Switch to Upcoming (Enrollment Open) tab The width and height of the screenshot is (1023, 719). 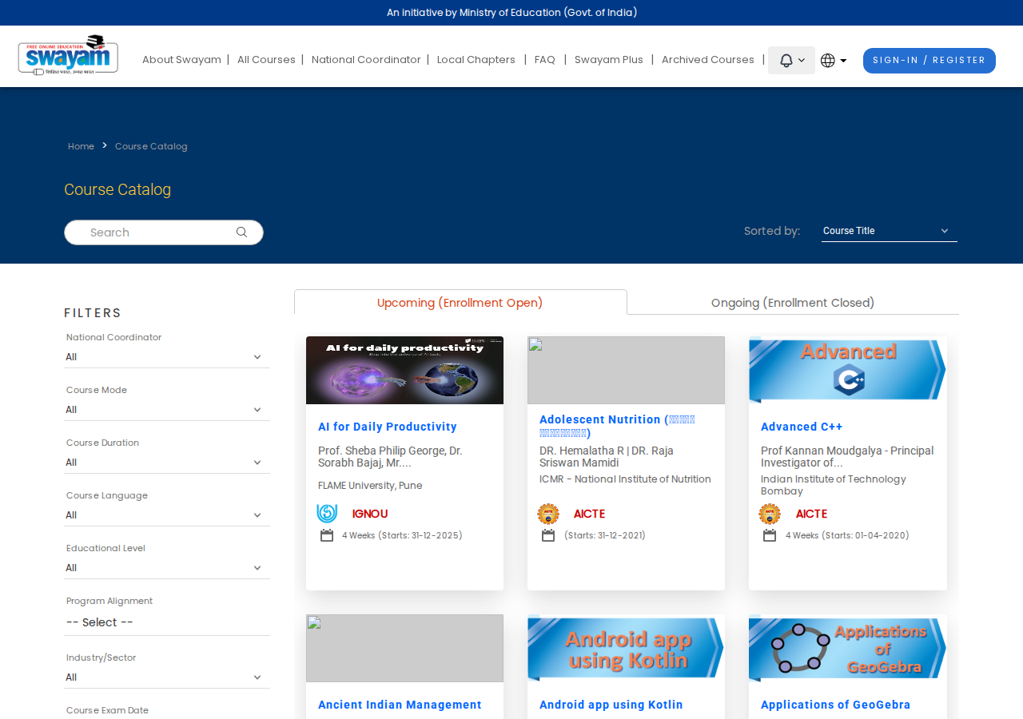point(460,303)
